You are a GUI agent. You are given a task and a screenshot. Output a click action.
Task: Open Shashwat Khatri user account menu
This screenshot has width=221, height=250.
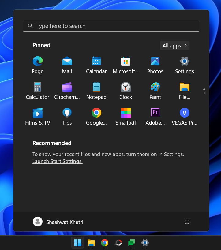[x=58, y=222]
